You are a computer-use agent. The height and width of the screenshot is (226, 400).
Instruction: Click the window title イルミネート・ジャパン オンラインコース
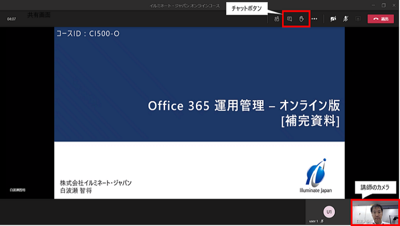185,6
